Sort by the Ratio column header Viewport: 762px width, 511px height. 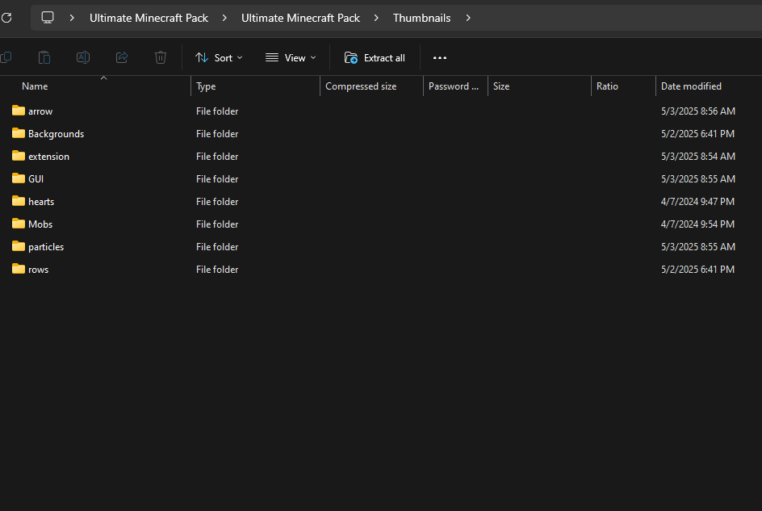pyautogui.click(x=607, y=86)
